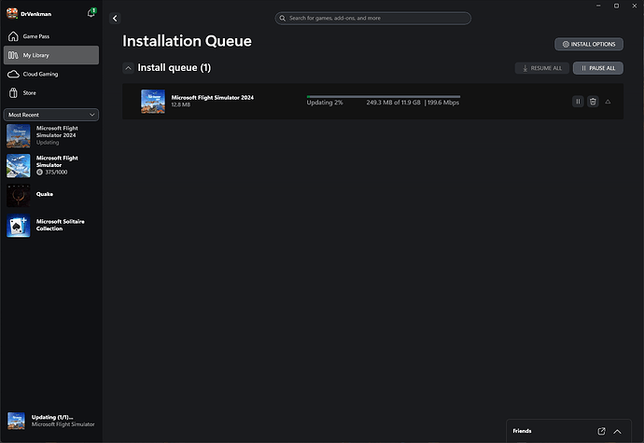Viewport: 644px width, 443px height.
Task: Click the gamerscore icon under Microsoft Flight Simulator
Action: (x=40, y=172)
